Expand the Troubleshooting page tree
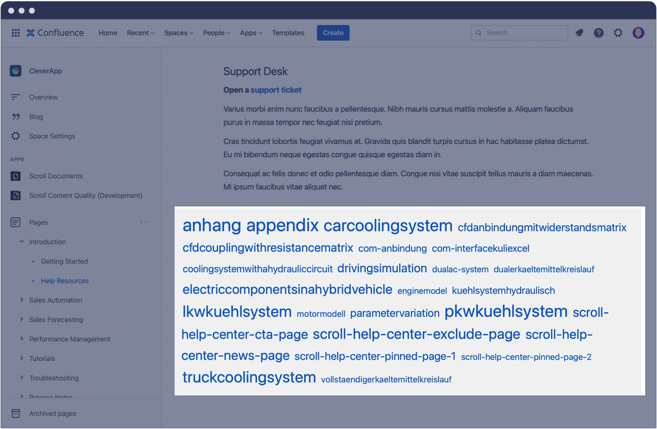 click(x=22, y=378)
